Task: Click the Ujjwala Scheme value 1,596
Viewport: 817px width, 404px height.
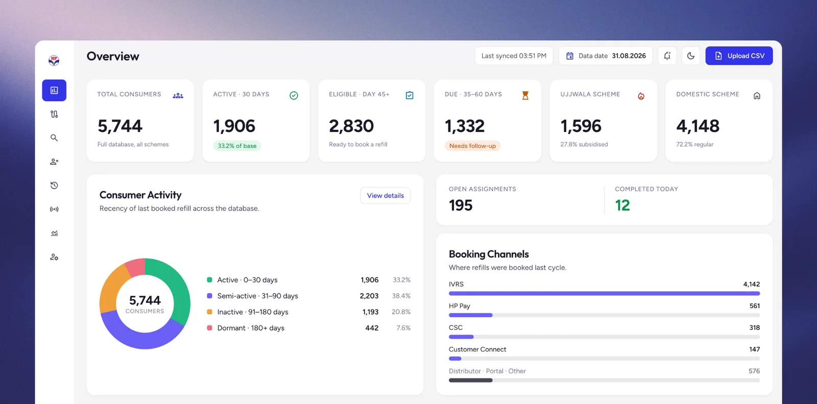Action: coord(581,126)
